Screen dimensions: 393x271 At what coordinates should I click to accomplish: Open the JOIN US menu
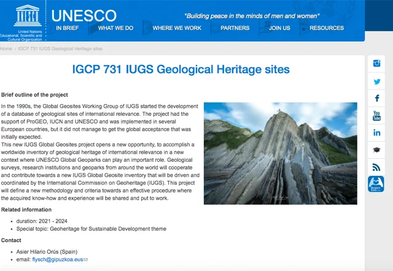[x=279, y=28]
